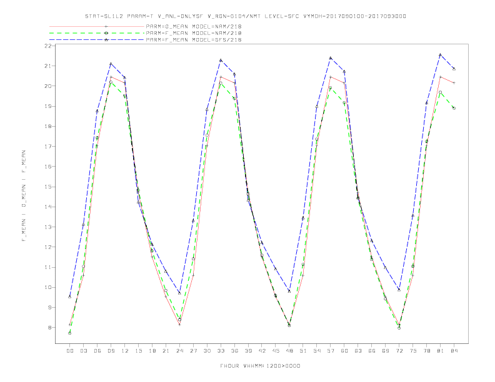Click the x-axis title FHOUR VHHMM:1200>0000
The image size is (495, 382).
(260, 366)
